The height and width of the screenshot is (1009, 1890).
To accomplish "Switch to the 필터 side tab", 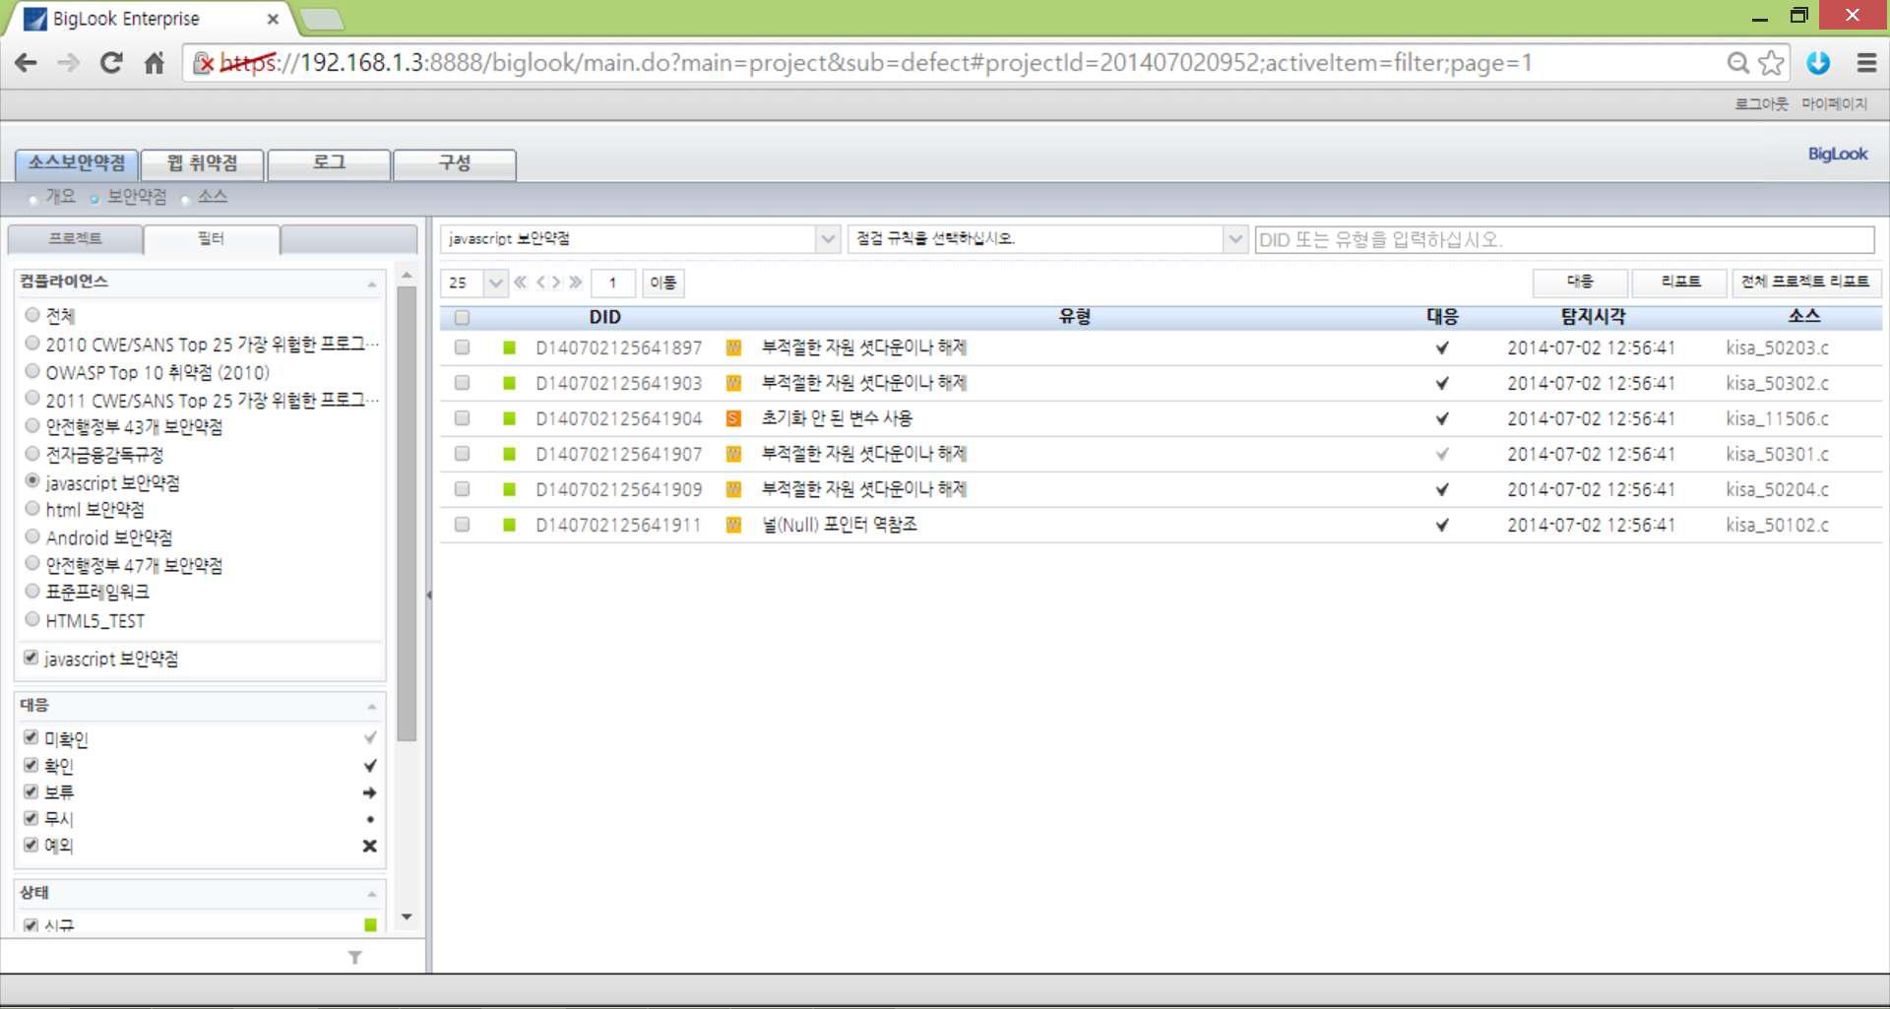I will [212, 239].
